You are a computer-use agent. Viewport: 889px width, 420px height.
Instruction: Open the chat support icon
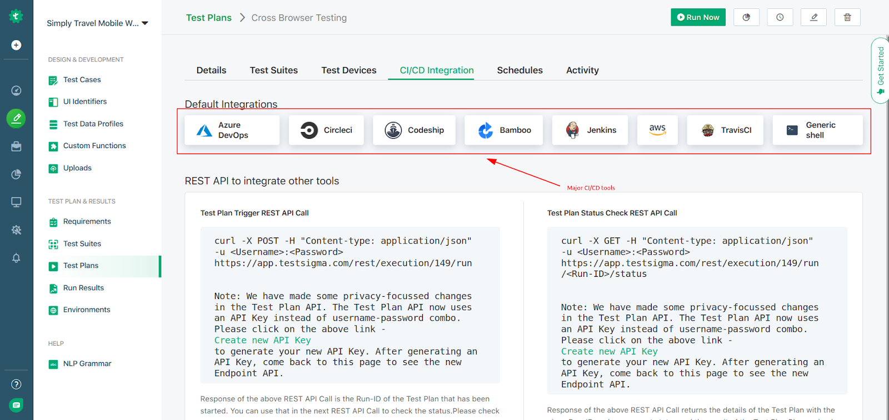(x=16, y=406)
